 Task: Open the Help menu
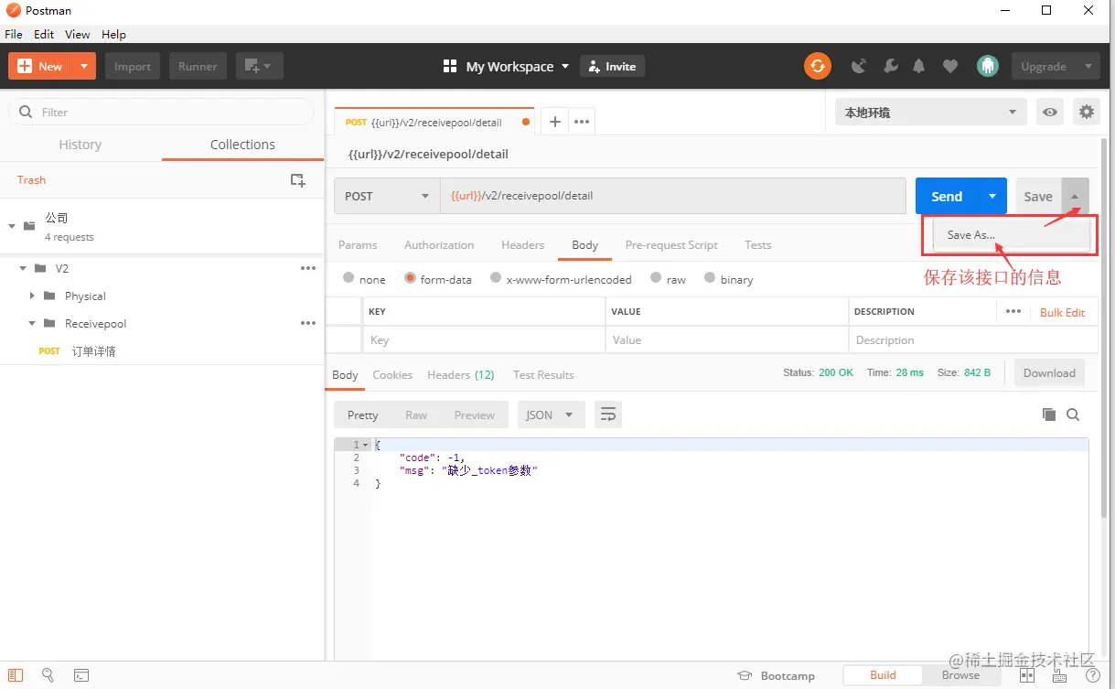113,34
